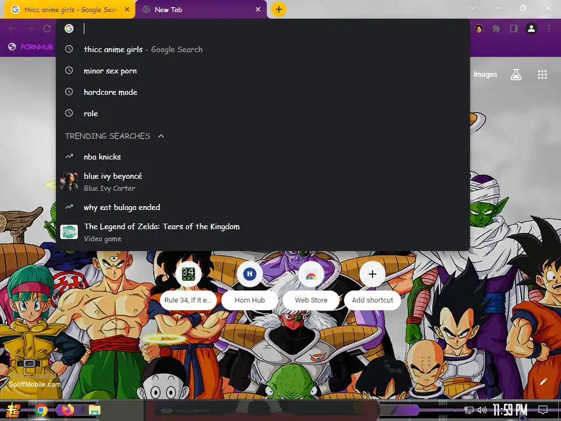Open the Google apps grid
This screenshot has height=421, width=561.
pos(542,75)
